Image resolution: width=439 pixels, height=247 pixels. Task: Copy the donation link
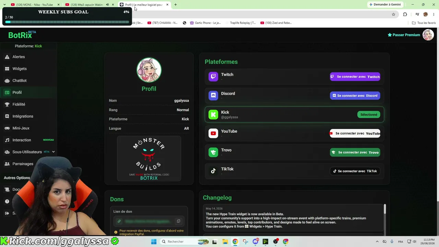pyautogui.click(x=178, y=221)
